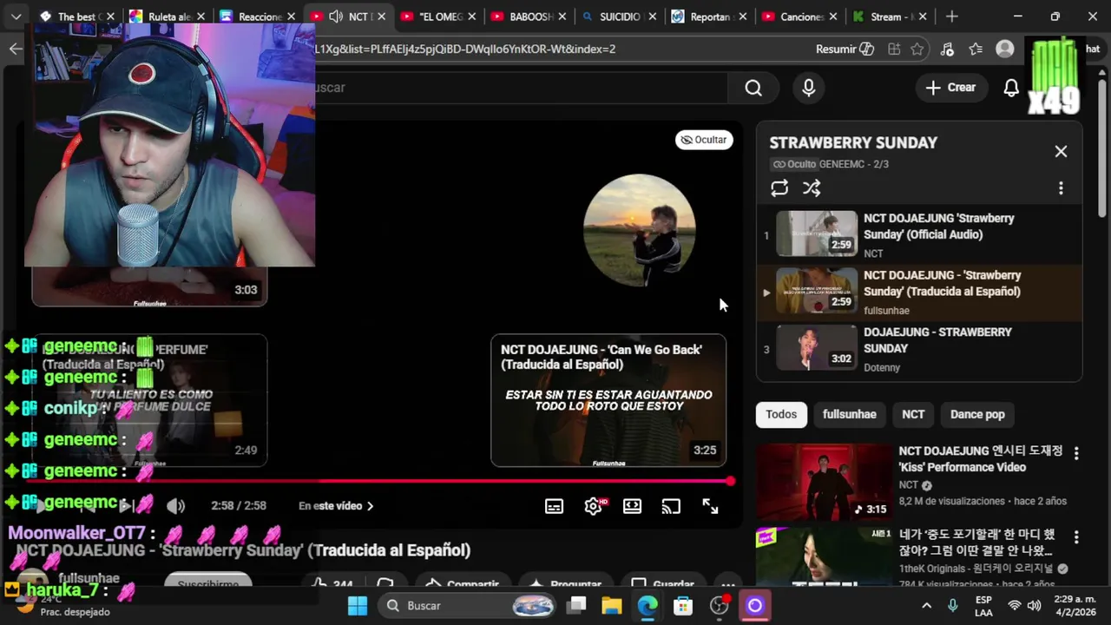Click the YouTube search magnifier button
This screenshot has width=1111, height=625.
[x=753, y=88]
